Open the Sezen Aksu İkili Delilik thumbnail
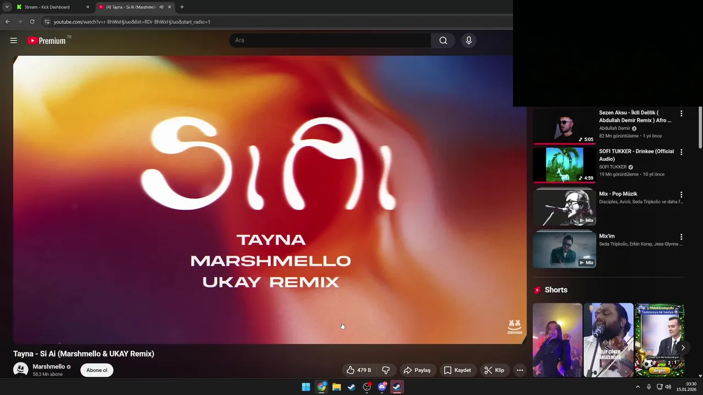The width and height of the screenshot is (703, 395). [564, 126]
